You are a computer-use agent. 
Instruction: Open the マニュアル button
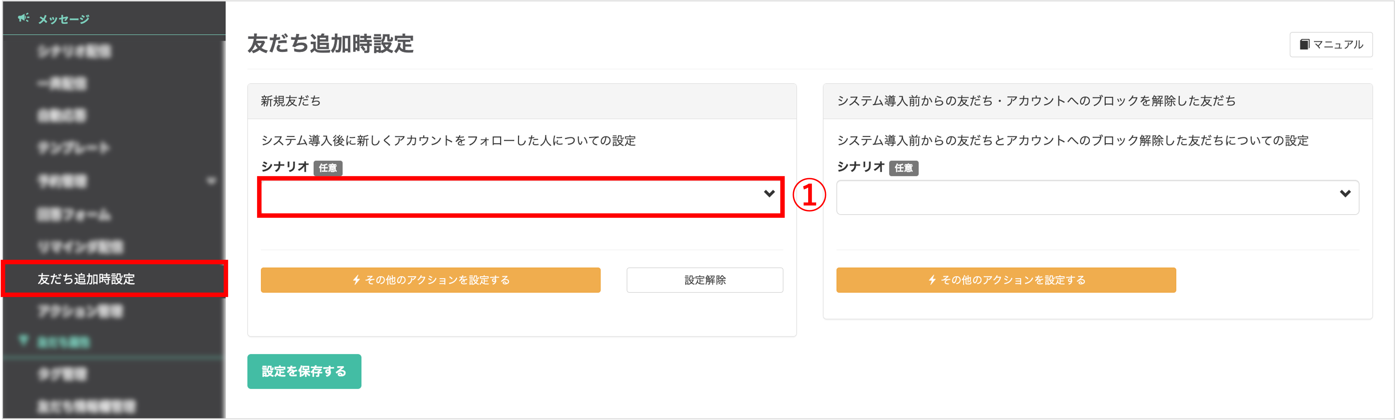[1330, 45]
